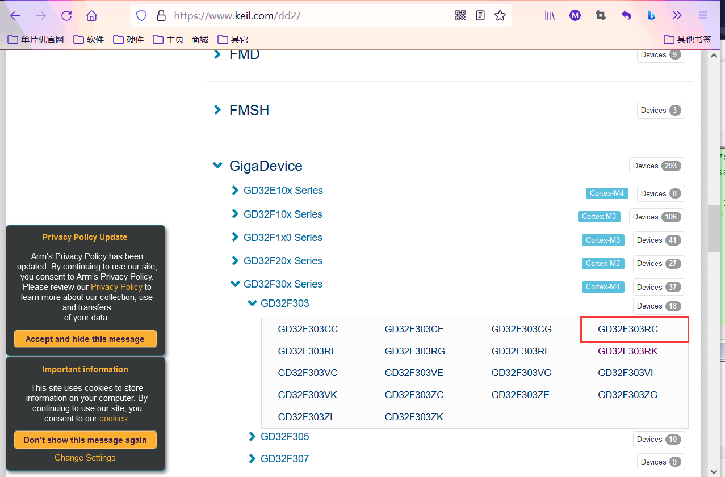The height and width of the screenshot is (477, 725).
Task: Click the GD32F303 Devices 18 badge
Action: (659, 306)
